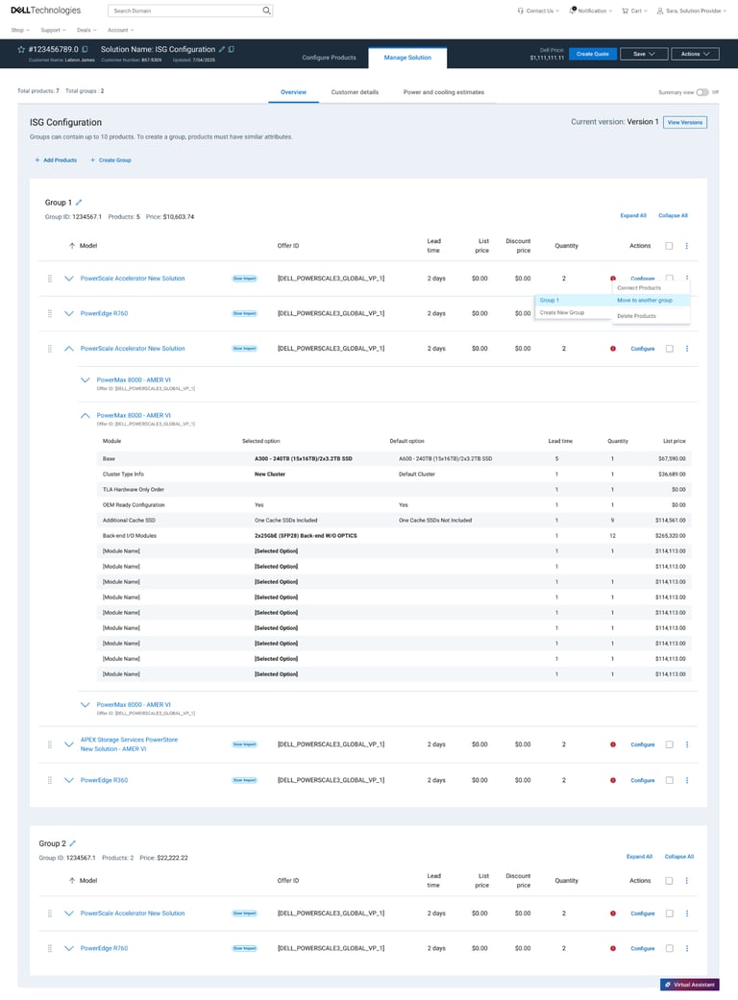
Task: Sort Group 2 by Model arrow
Action: tap(72, 881)
